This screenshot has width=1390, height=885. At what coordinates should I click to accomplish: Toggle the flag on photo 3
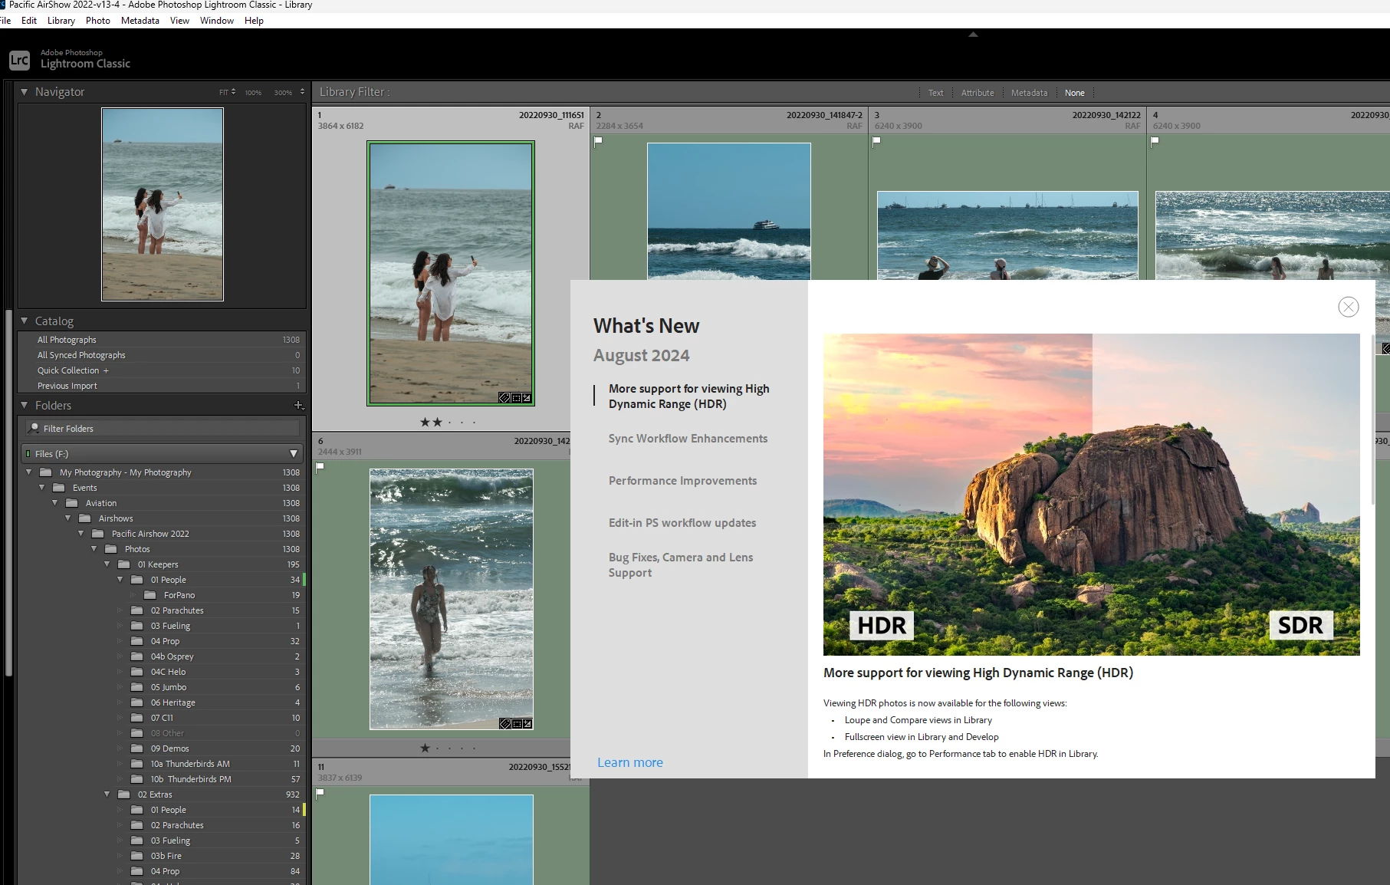877,141
